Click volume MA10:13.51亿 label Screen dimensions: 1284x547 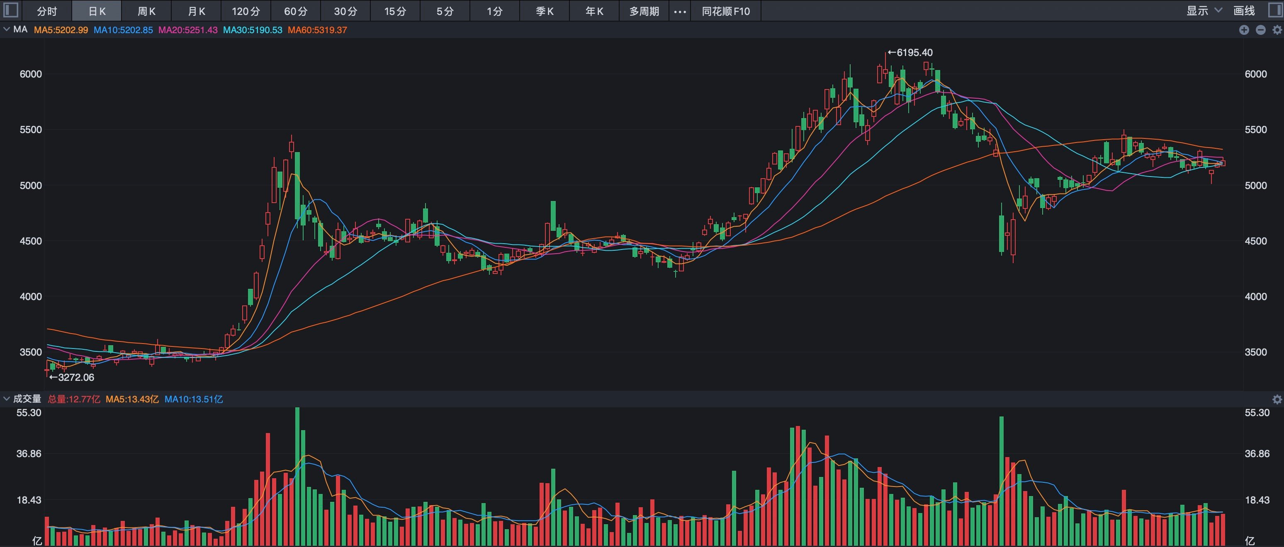pyautogui.click(x=194, y=399)
